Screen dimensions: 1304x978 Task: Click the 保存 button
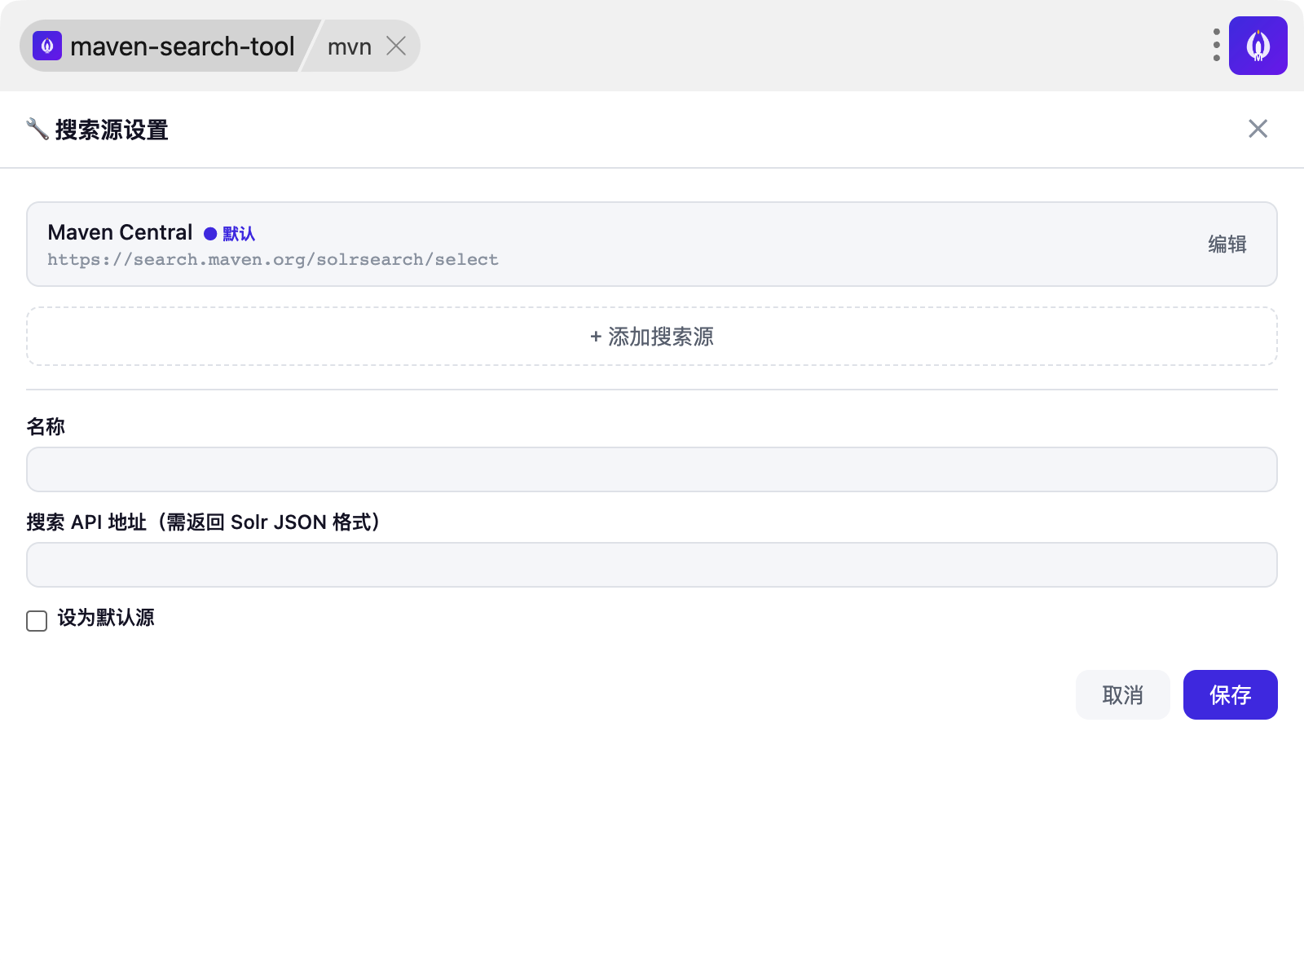tap(1231, 695)
